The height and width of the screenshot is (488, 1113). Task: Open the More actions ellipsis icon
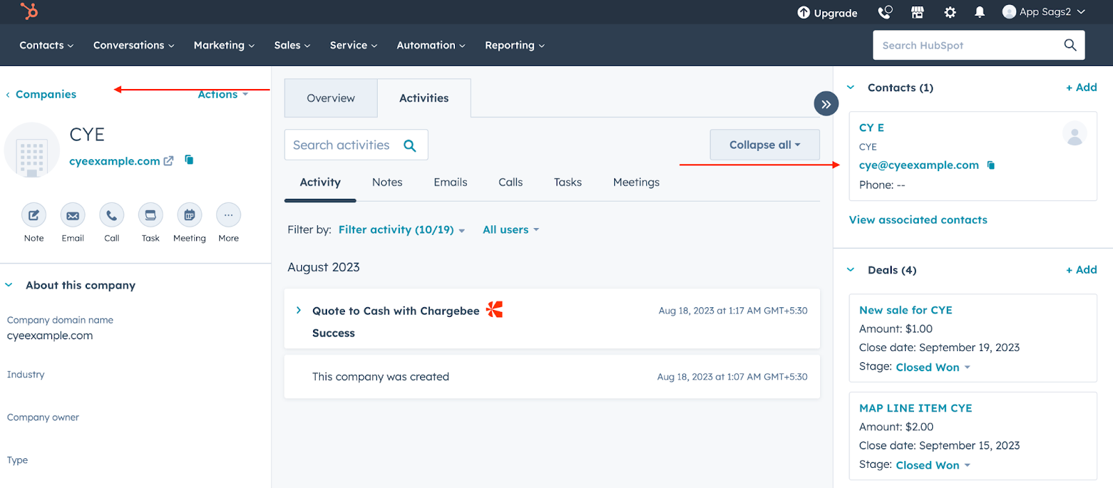(228, 215)
